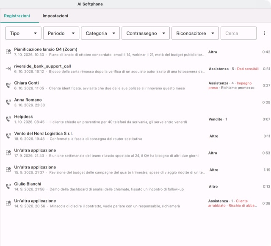Screen dimensions: 271x246
Task: Click the app icon for the 15. 9. 2026 recording
Action: (8, 170)
